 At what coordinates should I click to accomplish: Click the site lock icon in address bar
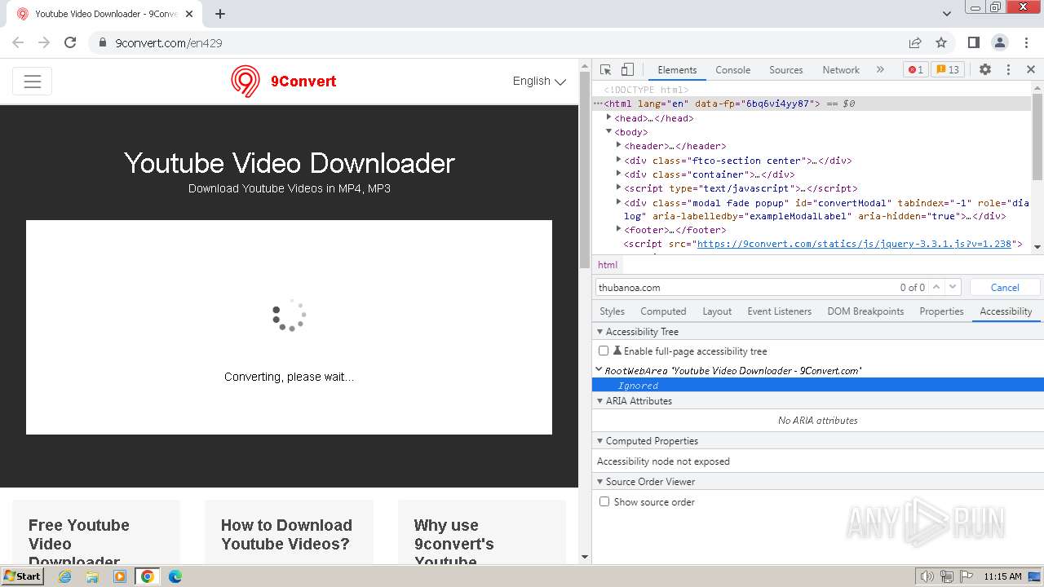tap(103, 42)
